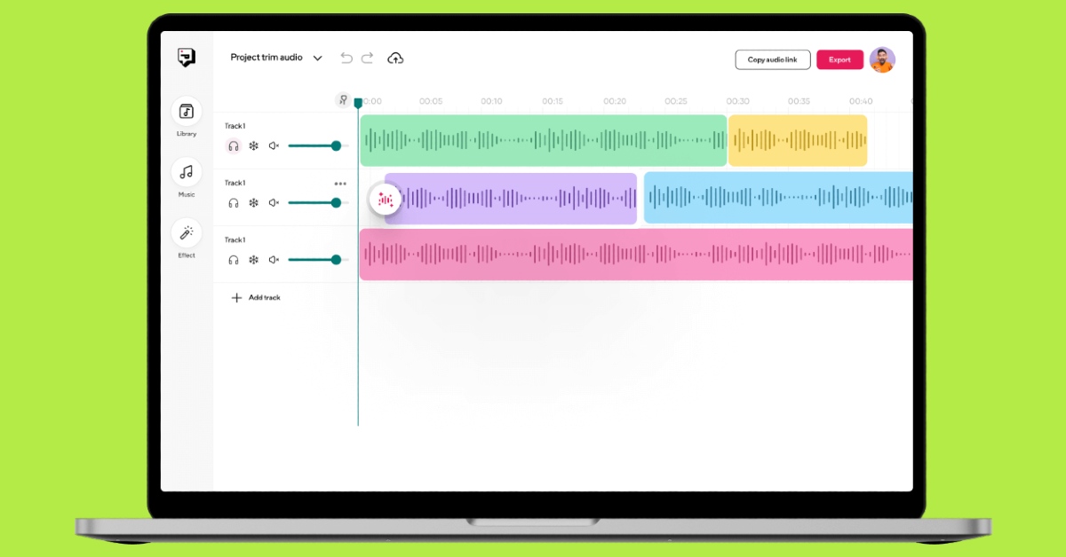Click the 00:15 mark on the ruler
This screenshot has height=557, width=1066.
pos(553,101)
